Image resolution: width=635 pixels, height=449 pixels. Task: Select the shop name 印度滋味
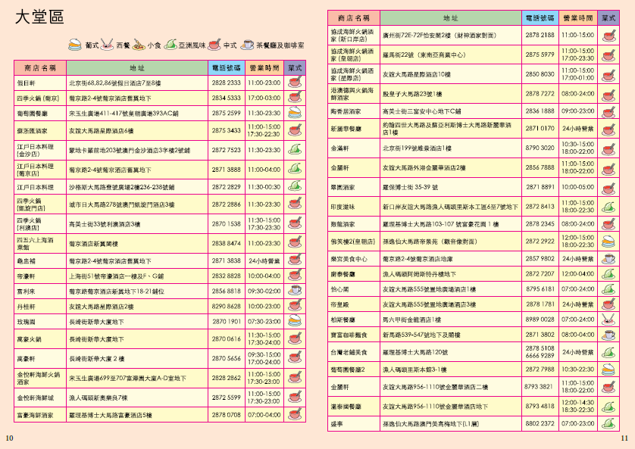pos(343,207)
